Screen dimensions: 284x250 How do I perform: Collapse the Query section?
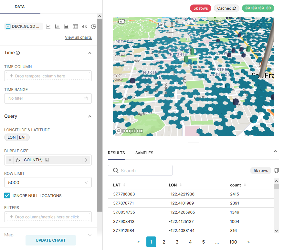pyautogui.click(x=90, y=116)
